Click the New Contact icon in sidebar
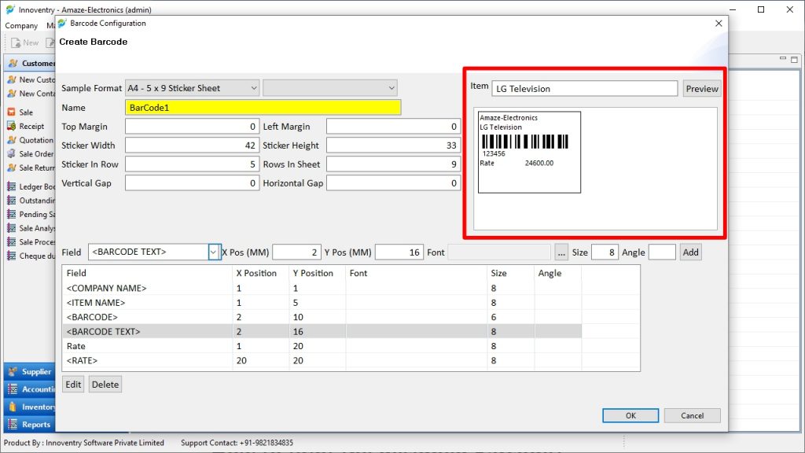Viewport: 805px width, 453px height. pos(11,94)
